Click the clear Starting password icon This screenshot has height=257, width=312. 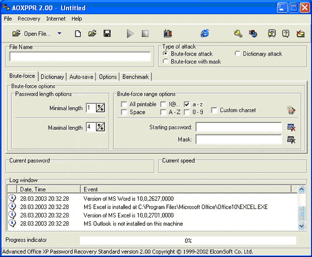pyautogui.click(x=291, y=127)
